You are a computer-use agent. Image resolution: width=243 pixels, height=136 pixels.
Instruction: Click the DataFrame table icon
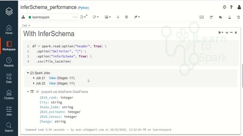point(32,91)
